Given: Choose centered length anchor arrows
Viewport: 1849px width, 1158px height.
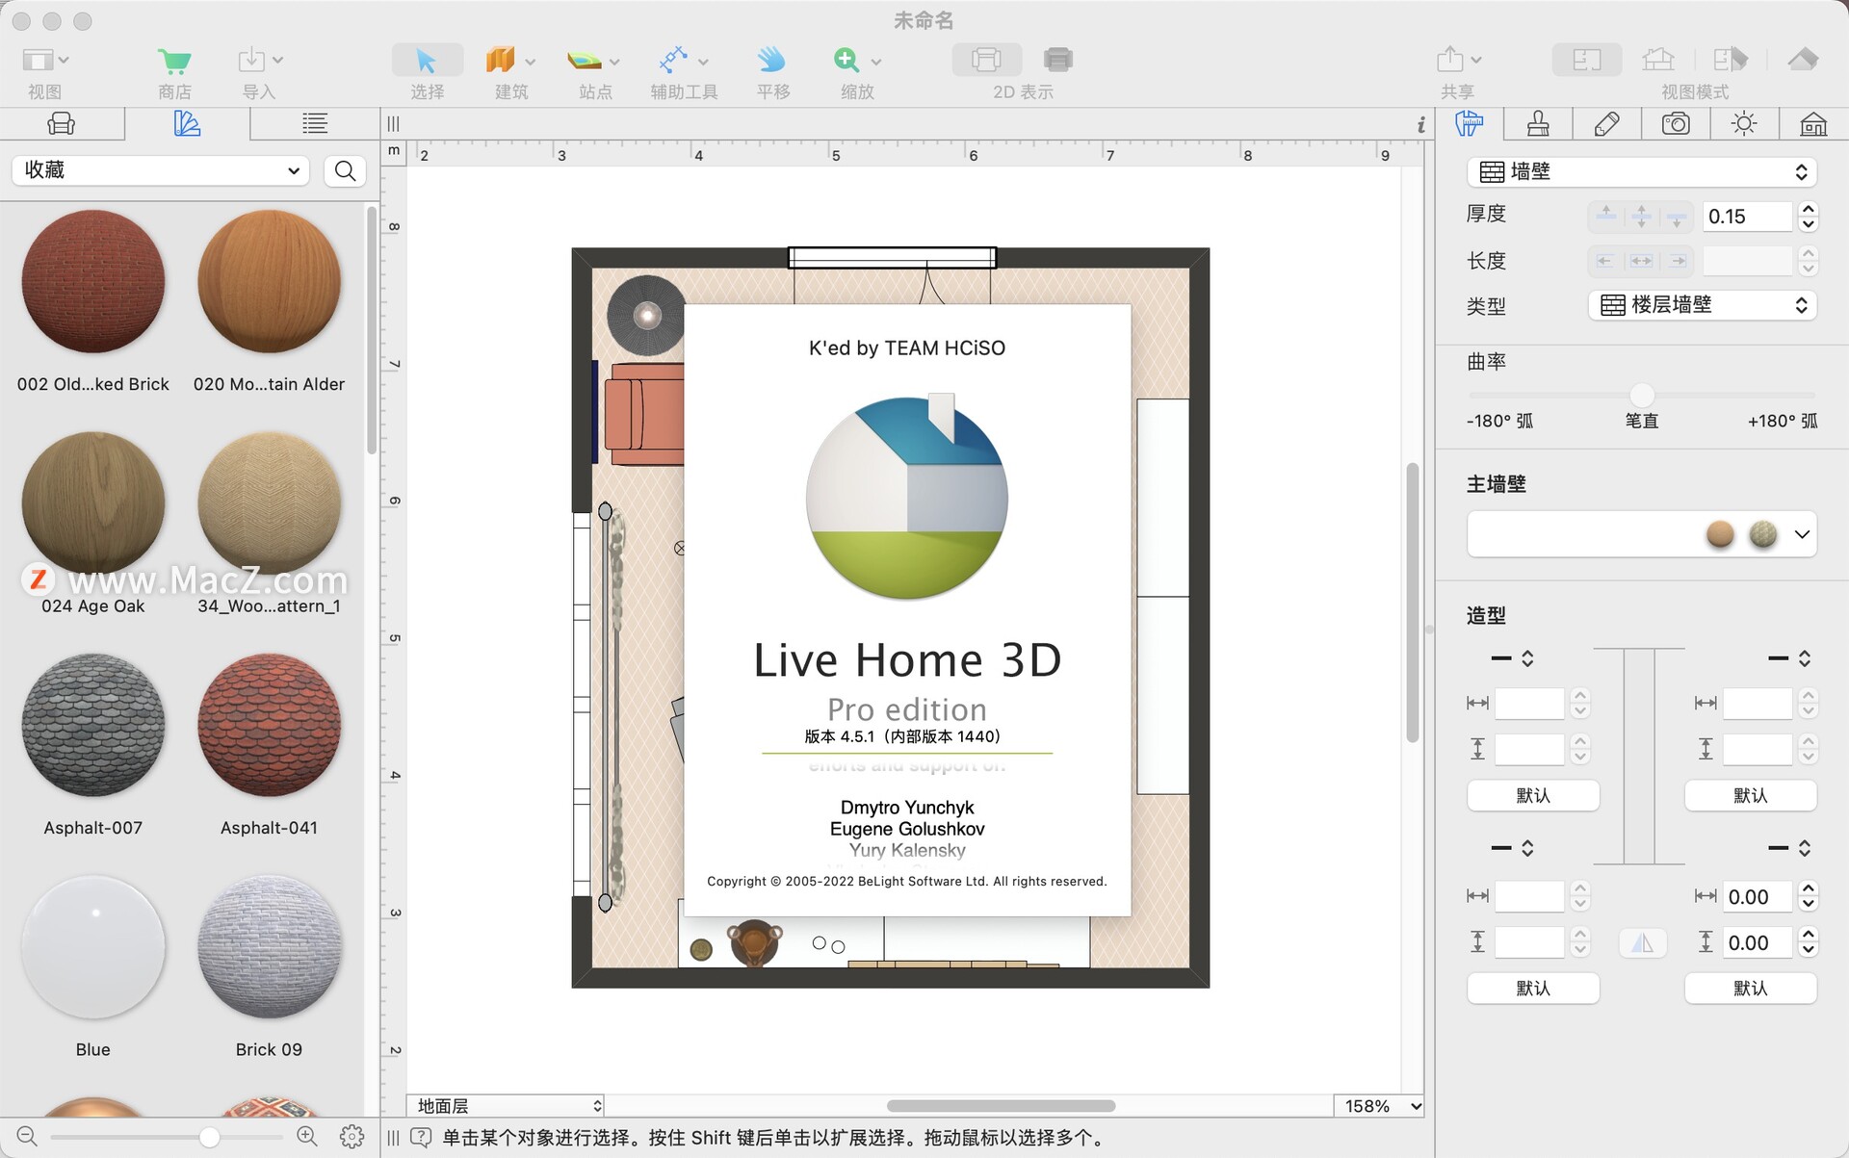Looking at the screenshot, I should [x=1642, y=261].
